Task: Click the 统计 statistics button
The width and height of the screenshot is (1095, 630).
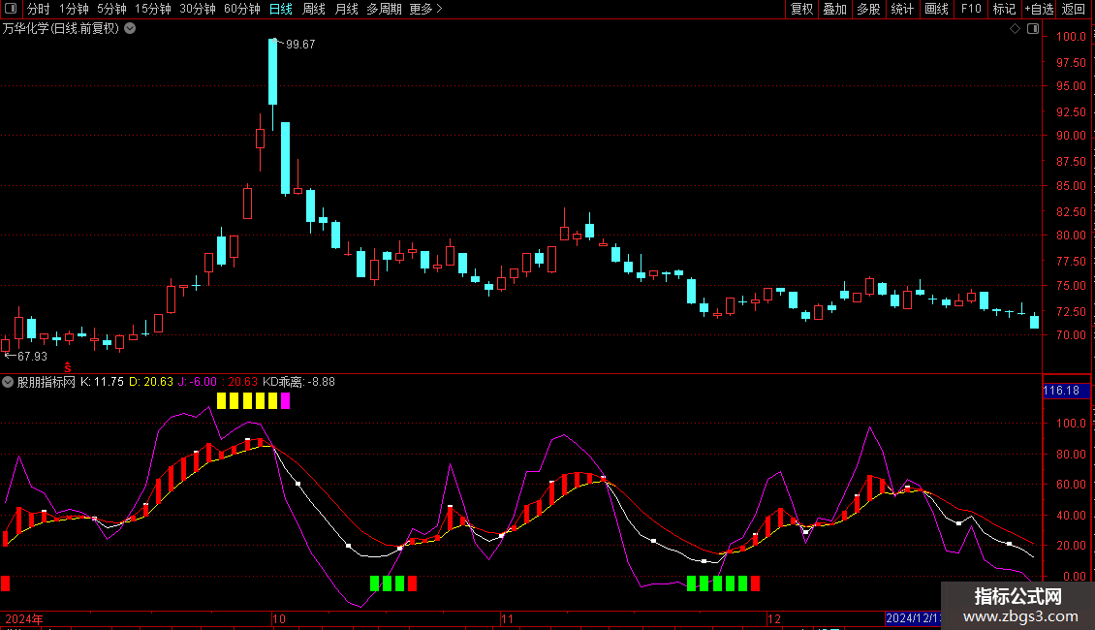Action: point(902,9)
